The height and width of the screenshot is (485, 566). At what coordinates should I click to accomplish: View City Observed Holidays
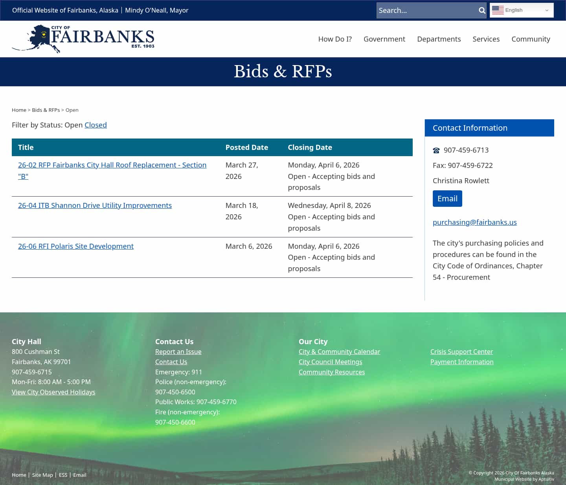(53, 392)
